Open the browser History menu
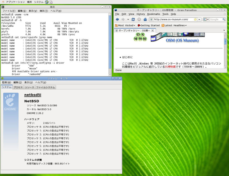 (x=141, y=14)
